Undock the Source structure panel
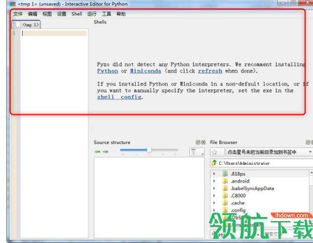313x243 pixels. click(198, 142)
